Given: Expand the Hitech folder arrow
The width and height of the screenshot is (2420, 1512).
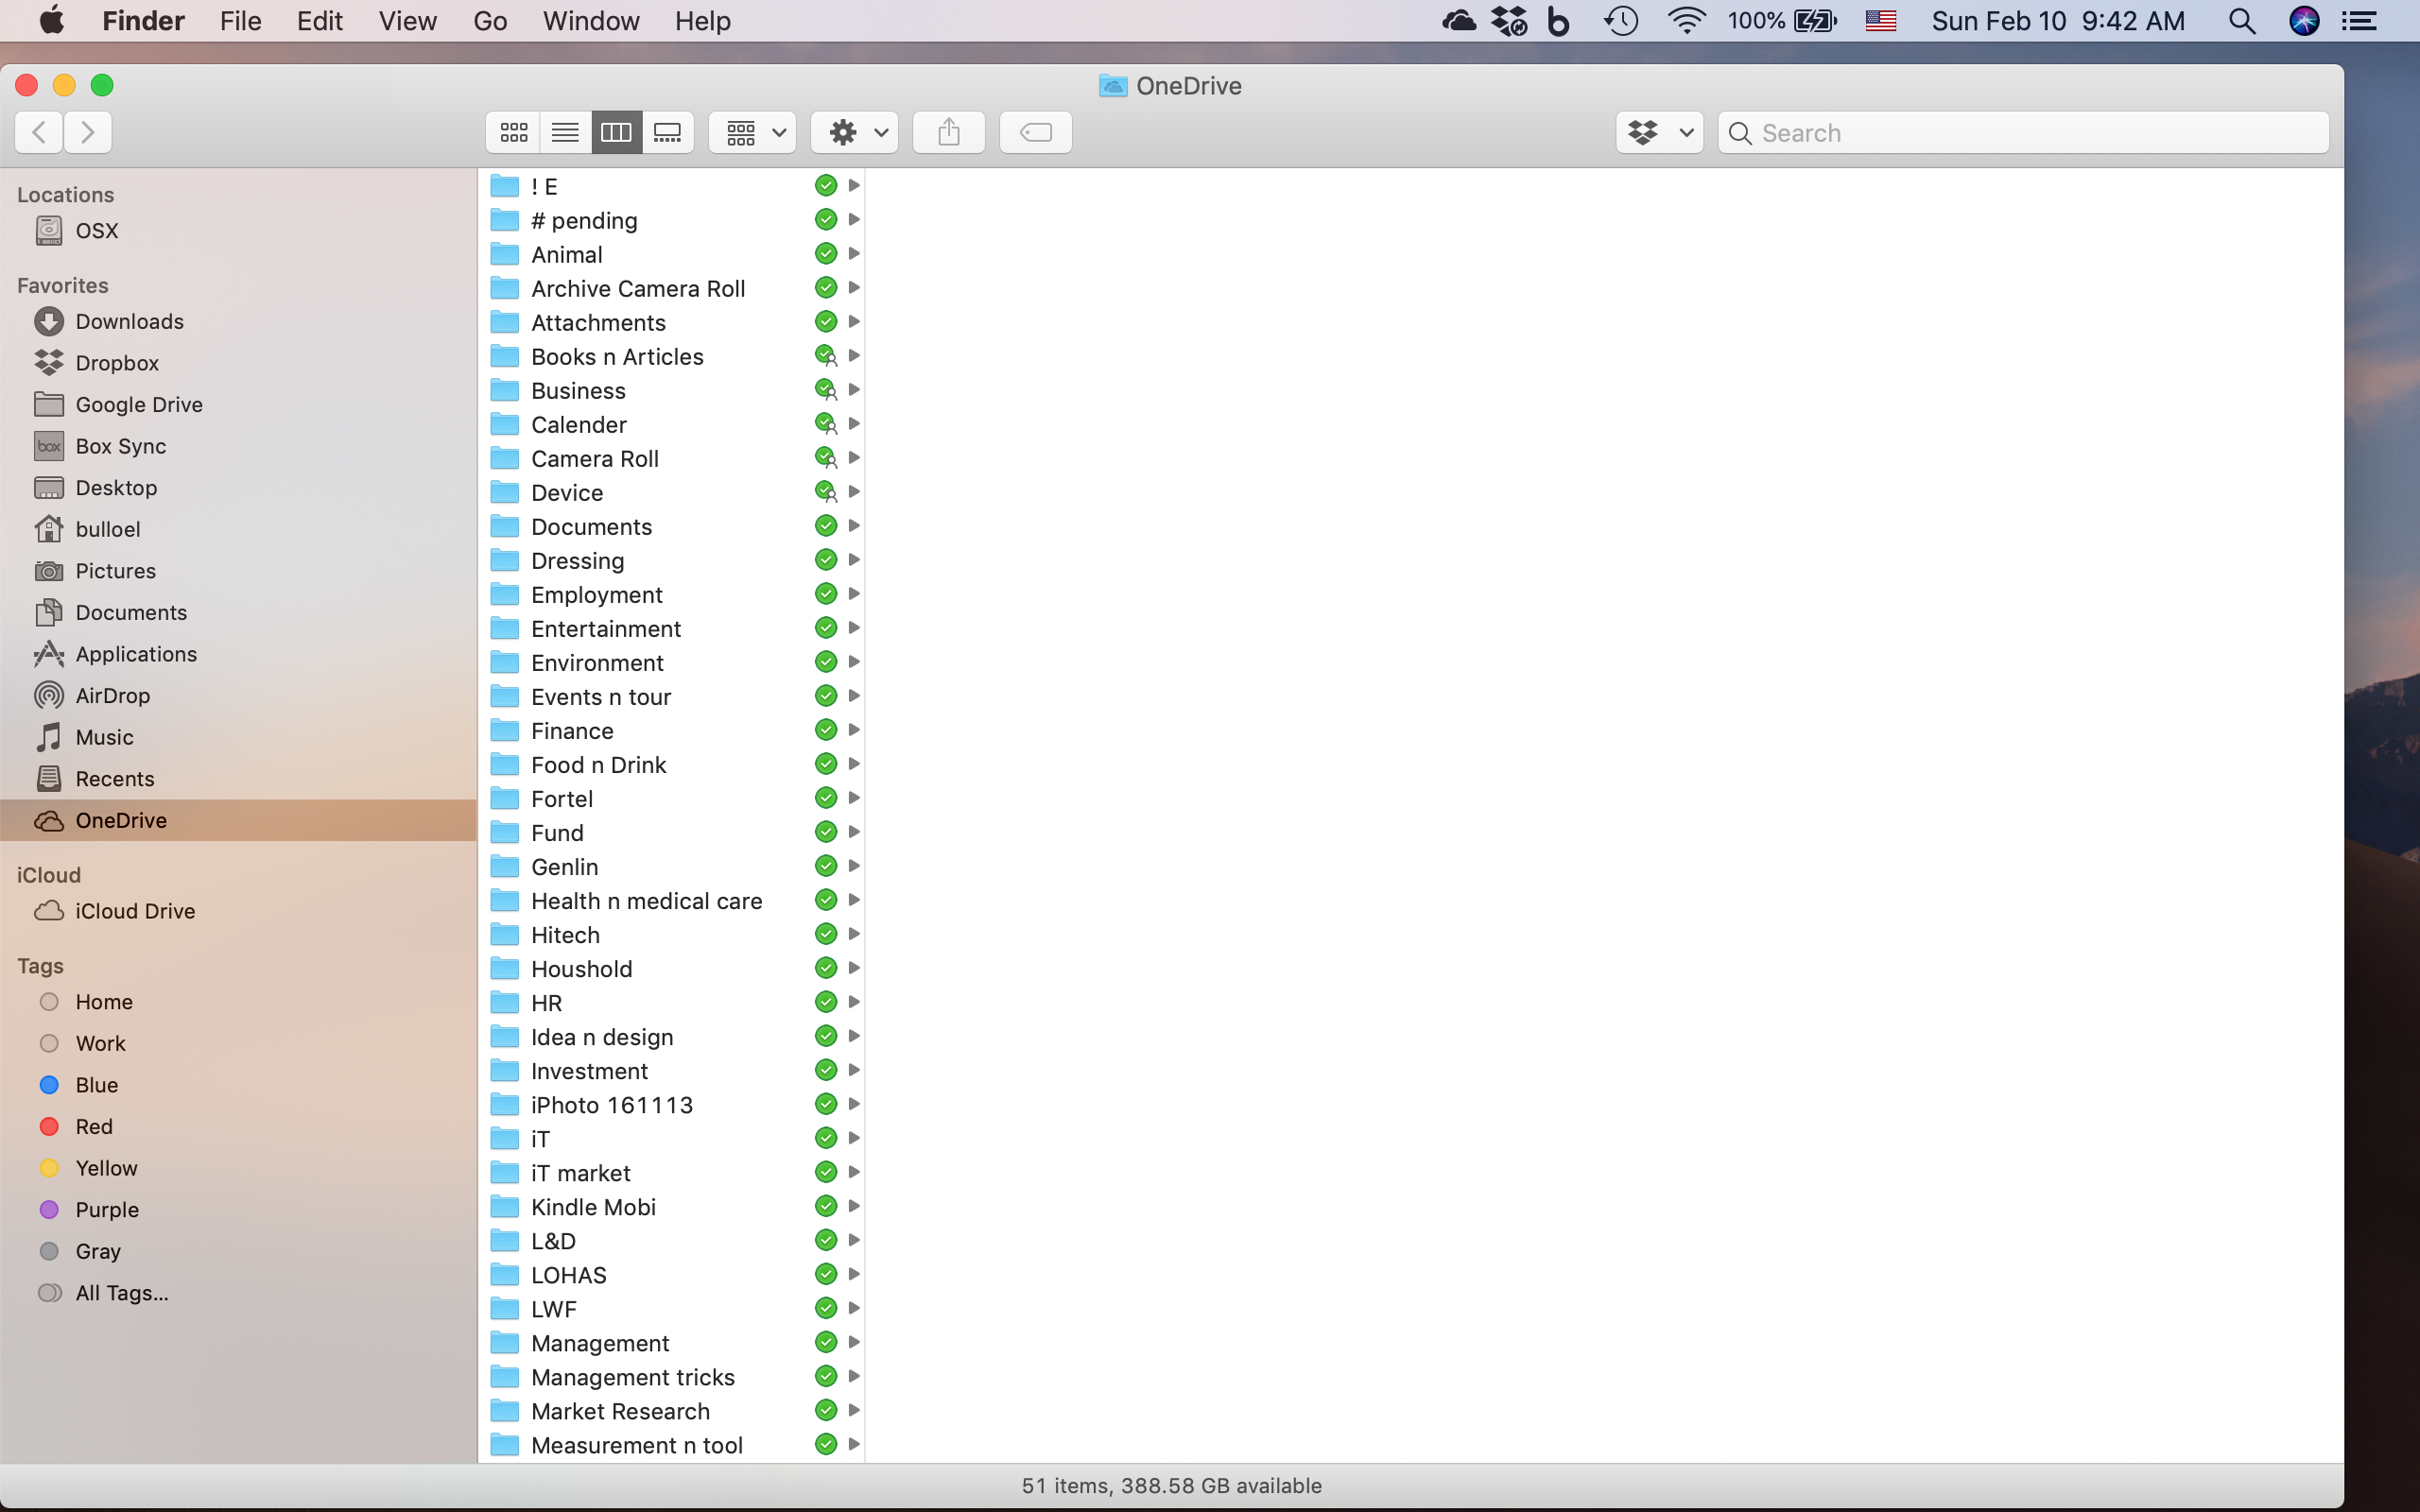Looking at the screenshot, I should pos(854,934).
